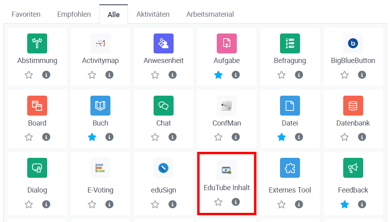The width and height of the screenshot is (390, 222).
Task: Click the pink Aufgabe icon
Action: [226, 43]
